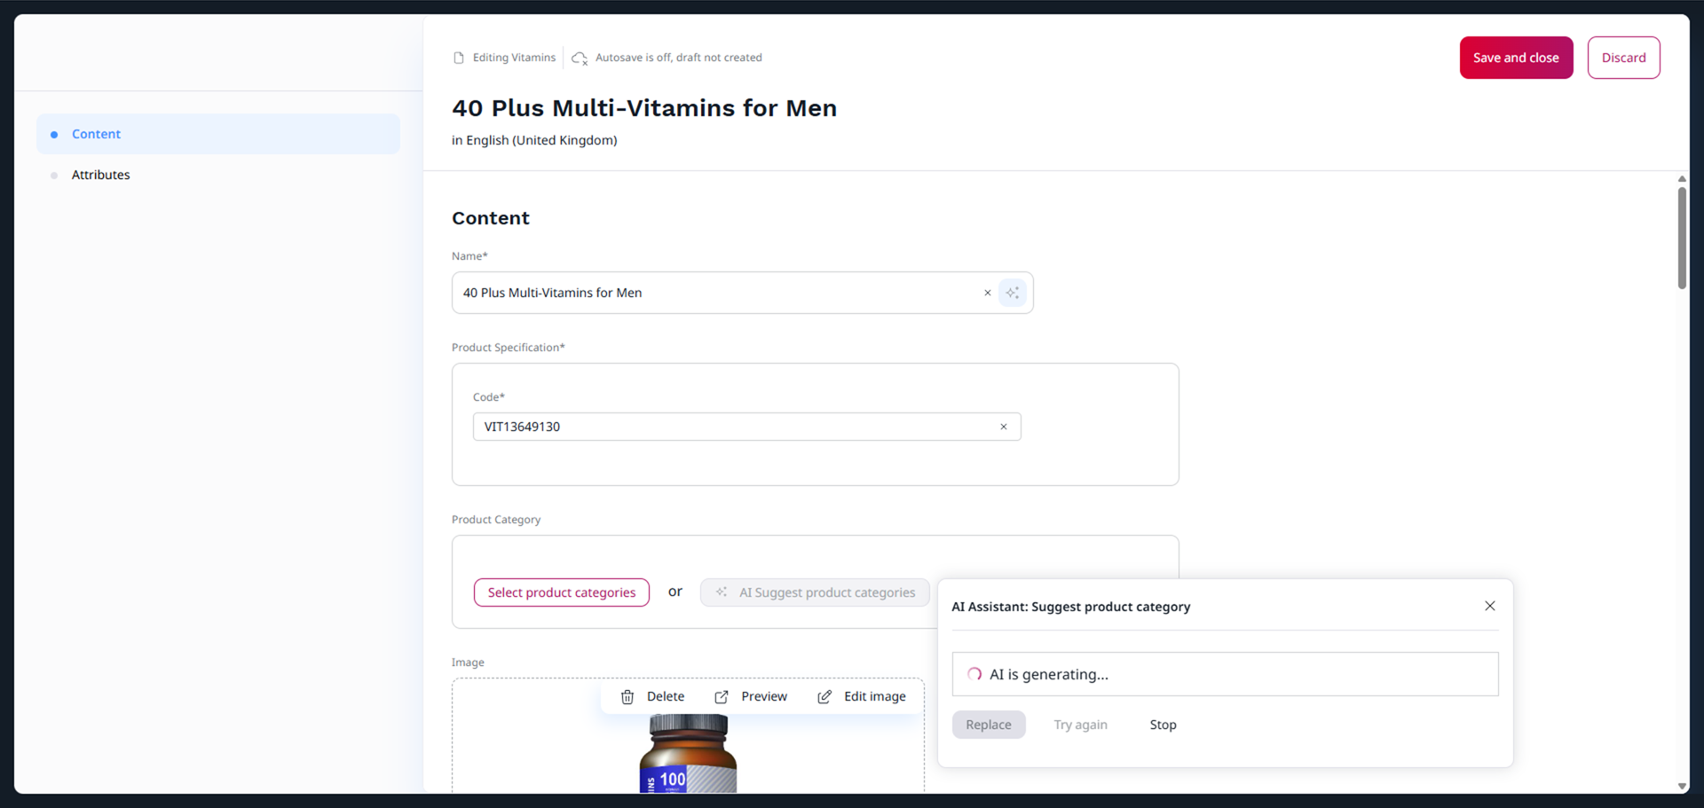
Task: Click the AI sparkle icon in Name field
Action: coord(1012,293)
